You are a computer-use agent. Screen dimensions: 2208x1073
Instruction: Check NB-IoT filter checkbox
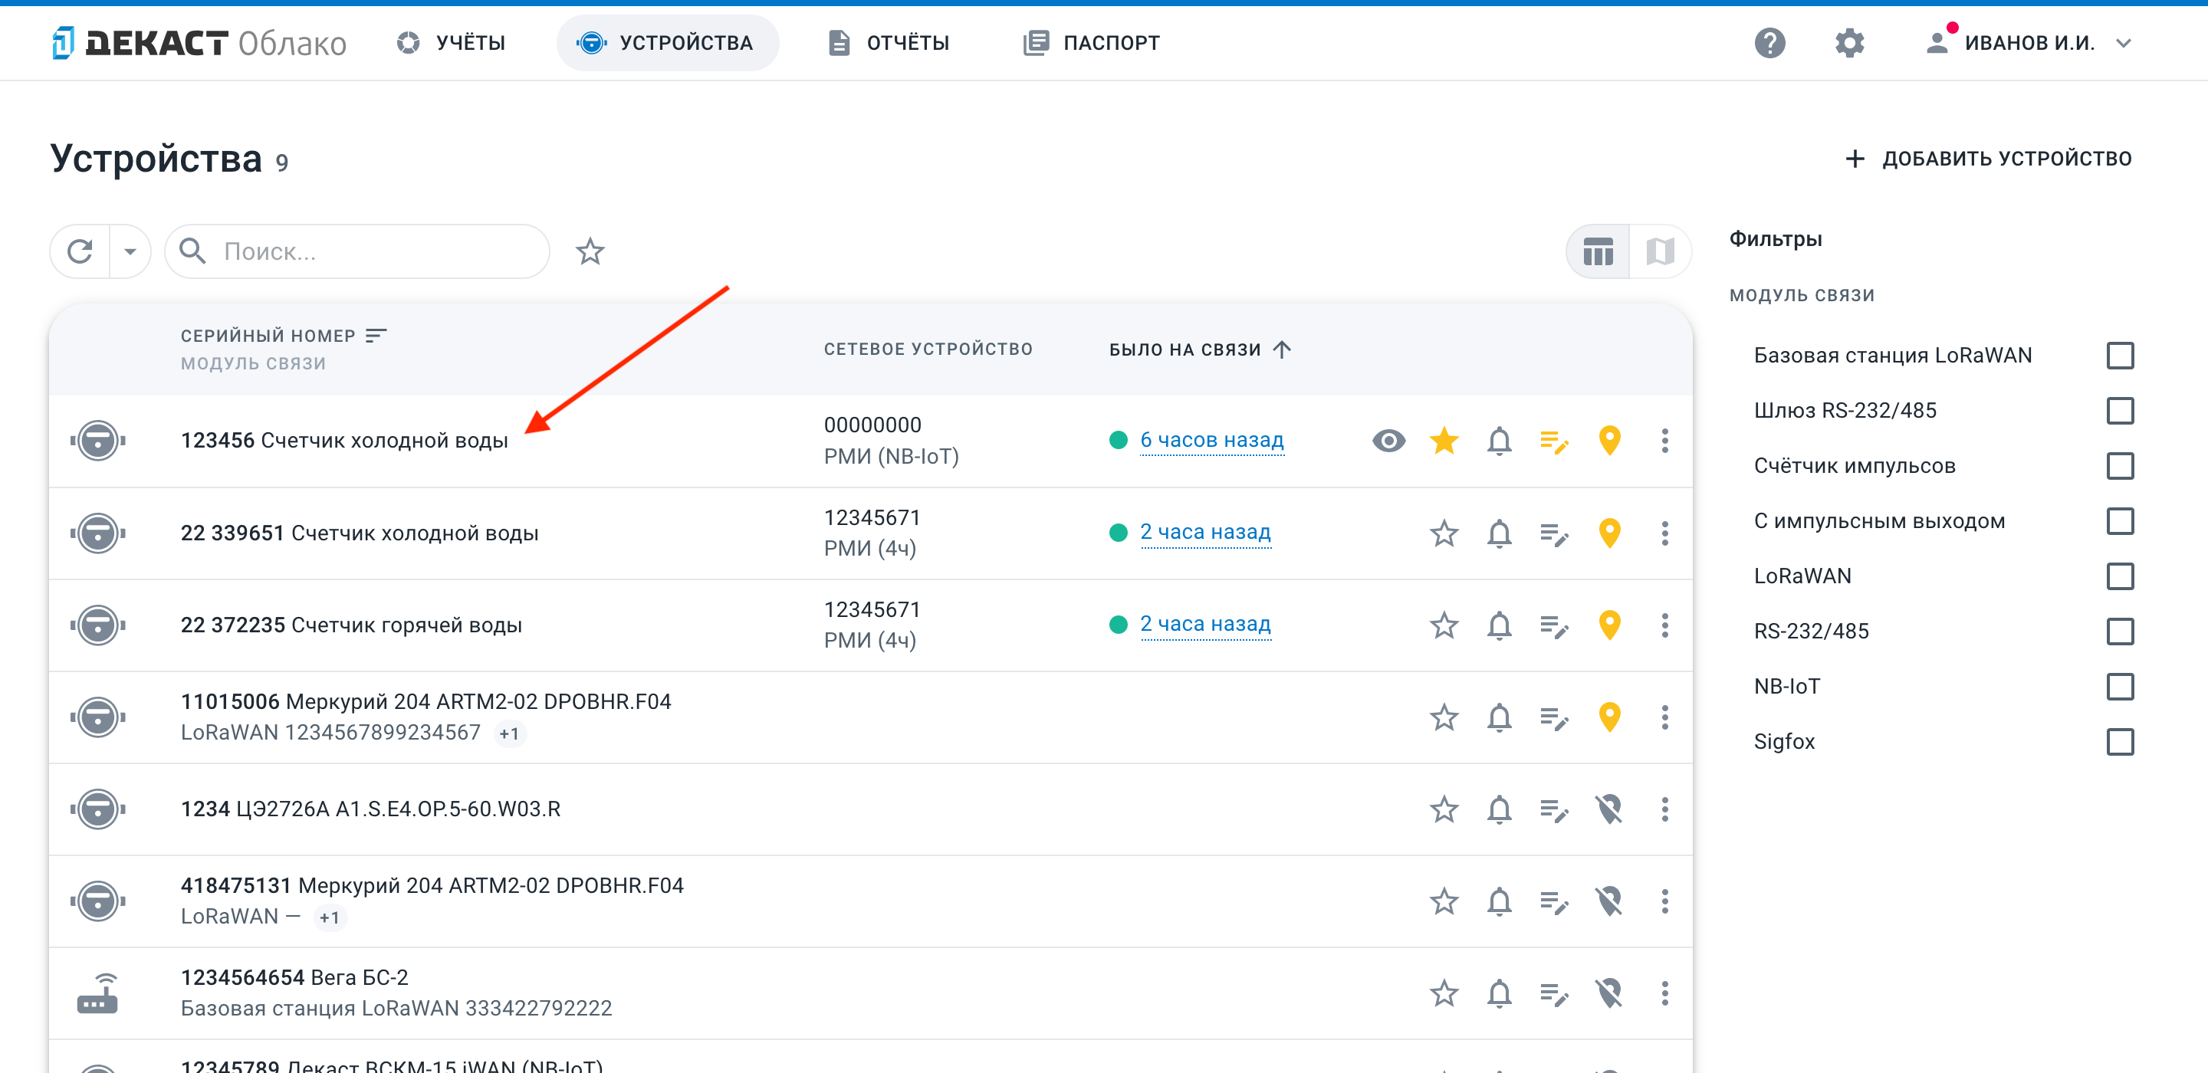(2120, 687)
